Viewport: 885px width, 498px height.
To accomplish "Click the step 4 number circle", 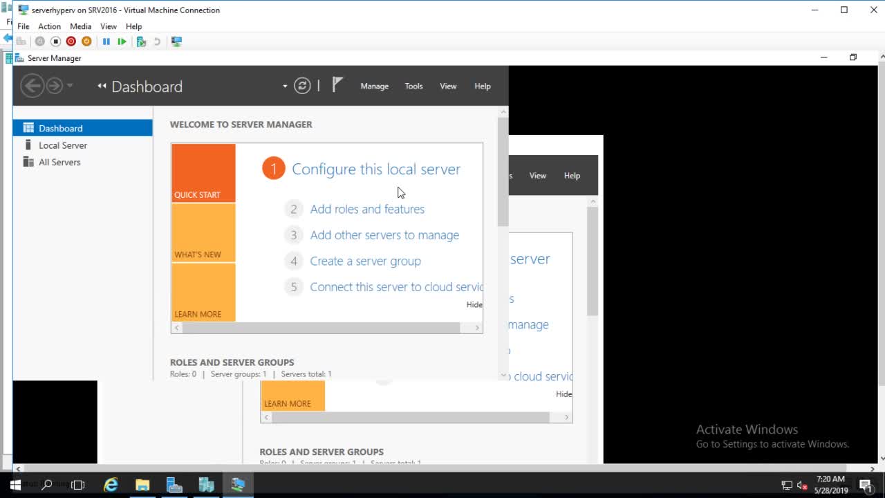I will click(294, 261).
